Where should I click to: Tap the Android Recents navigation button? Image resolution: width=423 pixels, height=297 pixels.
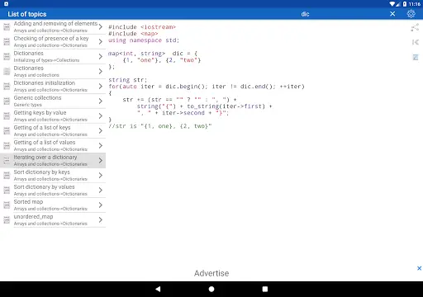[265, 289]
